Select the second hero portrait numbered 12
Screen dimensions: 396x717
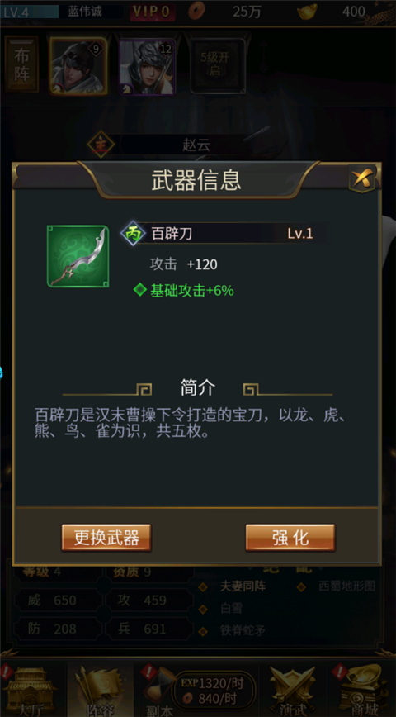pyautogui.click(x=147, y=66)
